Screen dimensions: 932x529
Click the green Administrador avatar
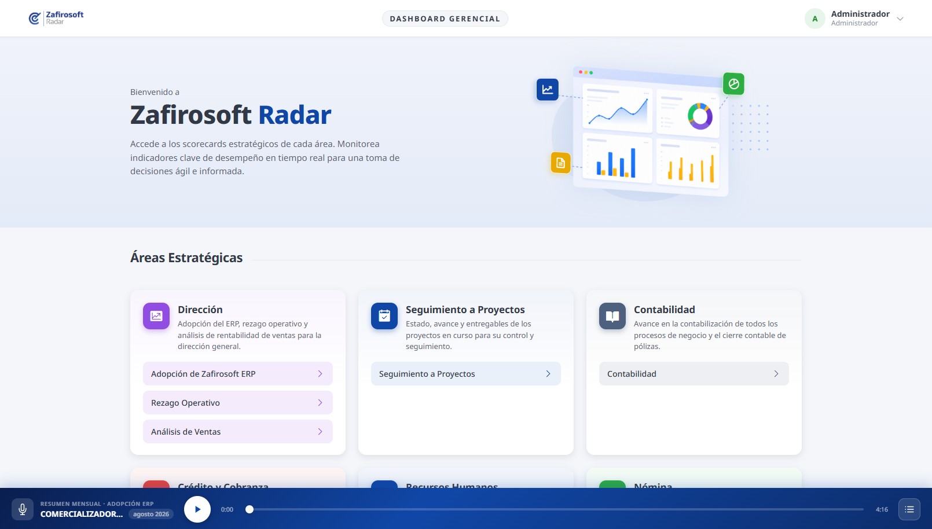814,19
